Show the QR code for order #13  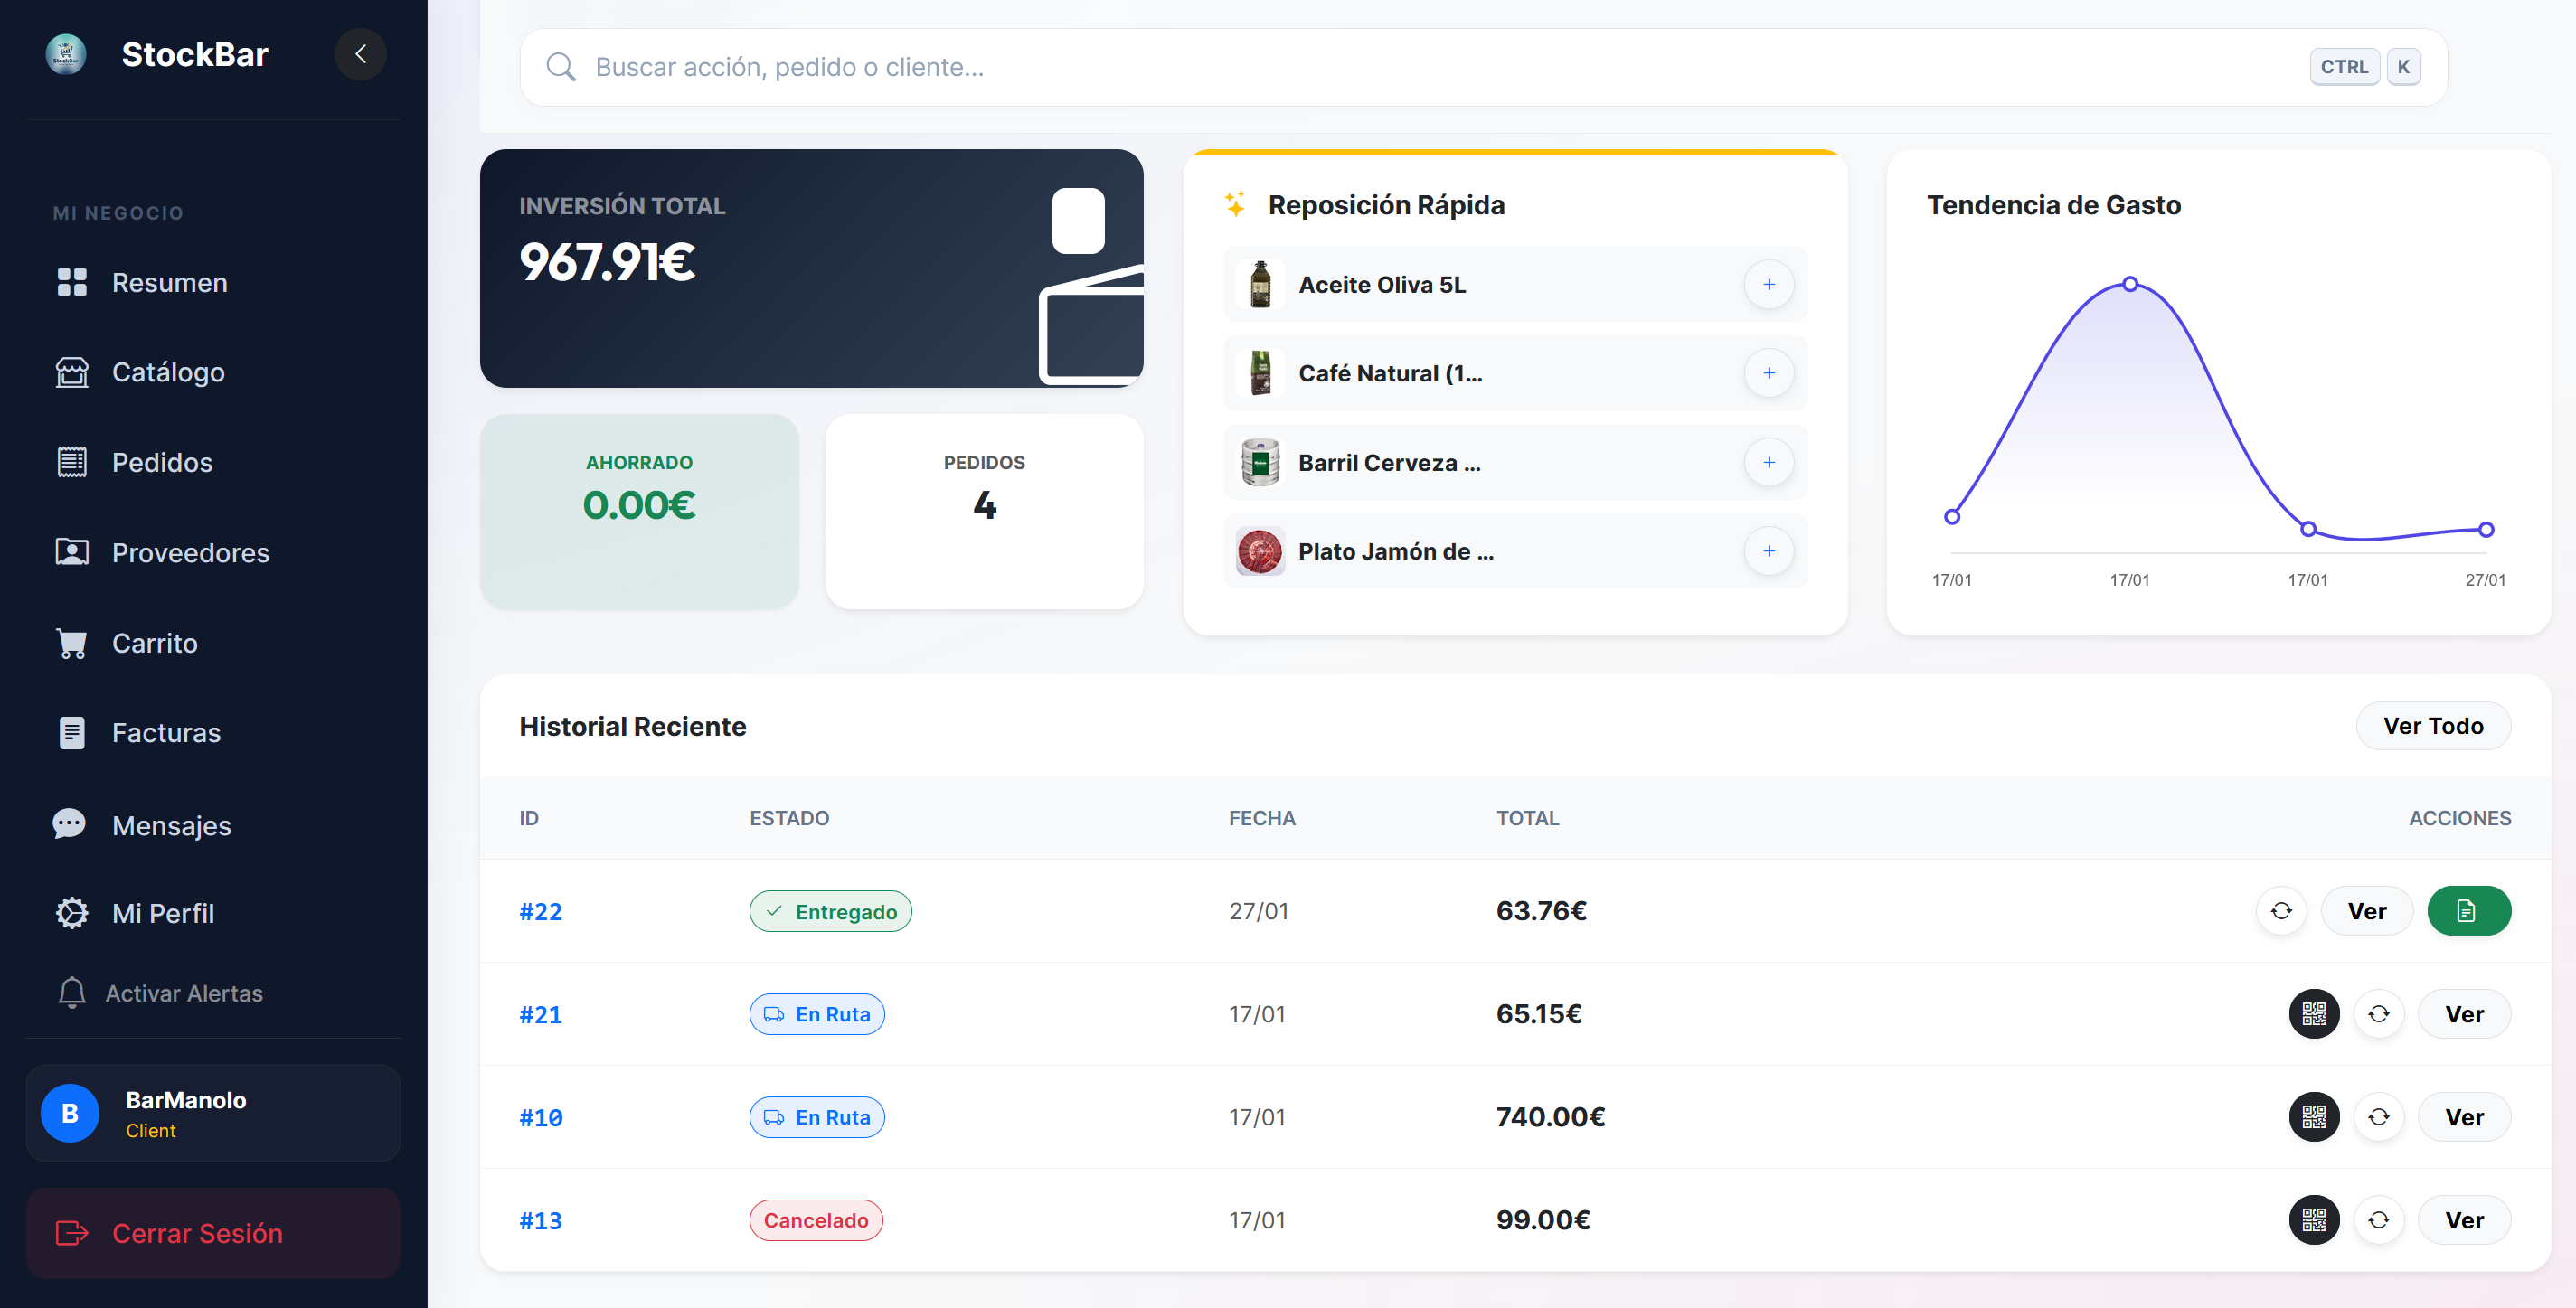click(2314, 1220)
